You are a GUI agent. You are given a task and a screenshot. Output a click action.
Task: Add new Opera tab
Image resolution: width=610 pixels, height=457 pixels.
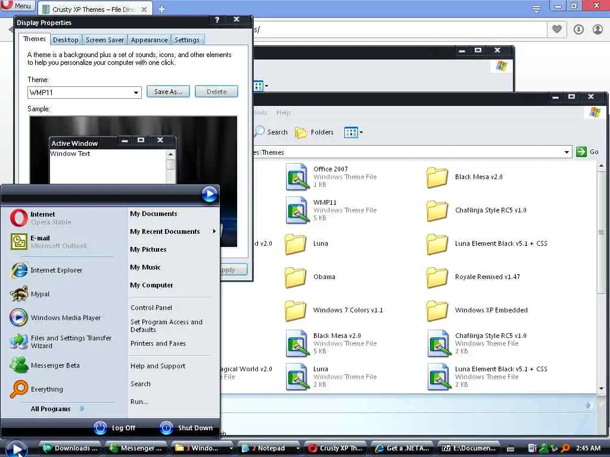[x=162, y=9]
